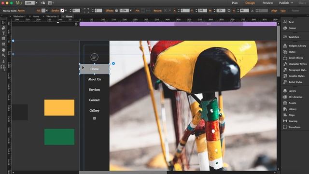The height and width of the screenshot is (174, 309).
Task: Select the breakpoint layout tool at toolbar bottom
Action: [3, 67]
